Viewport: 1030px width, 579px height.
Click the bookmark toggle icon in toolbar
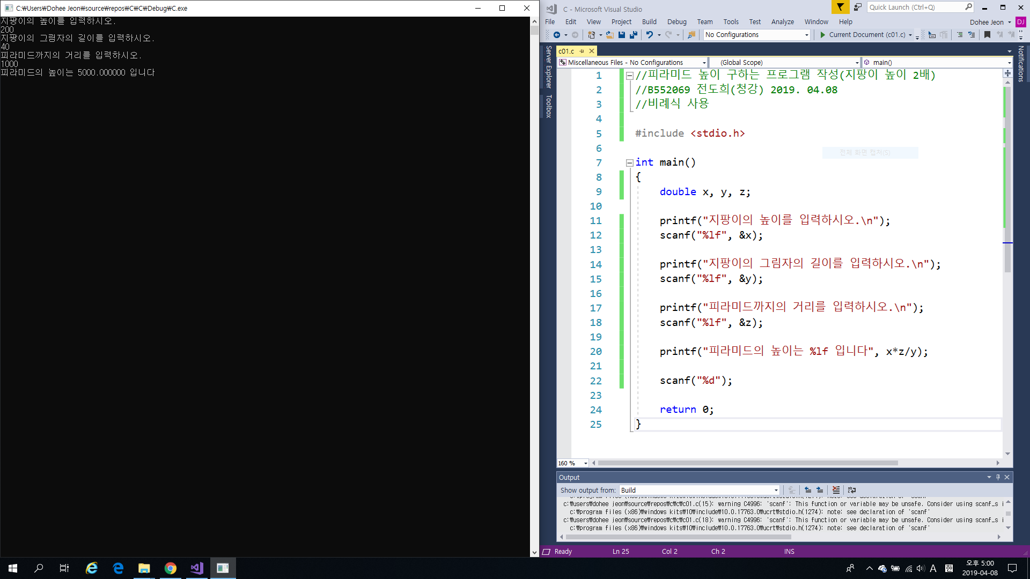coord(987,35)
